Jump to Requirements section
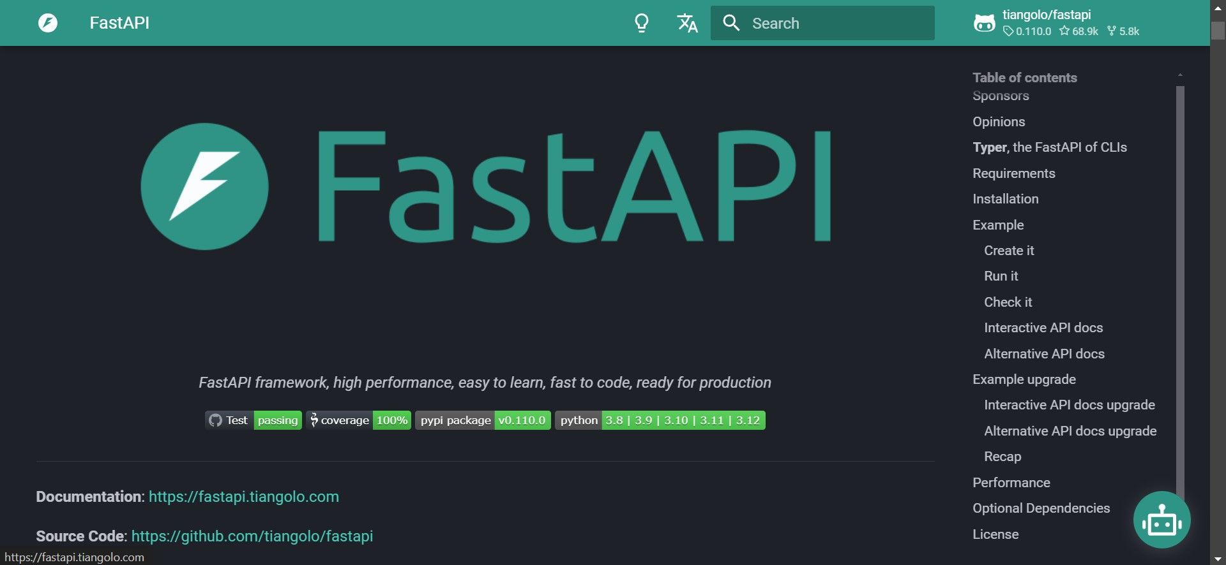 click(x=1014, y=173)
